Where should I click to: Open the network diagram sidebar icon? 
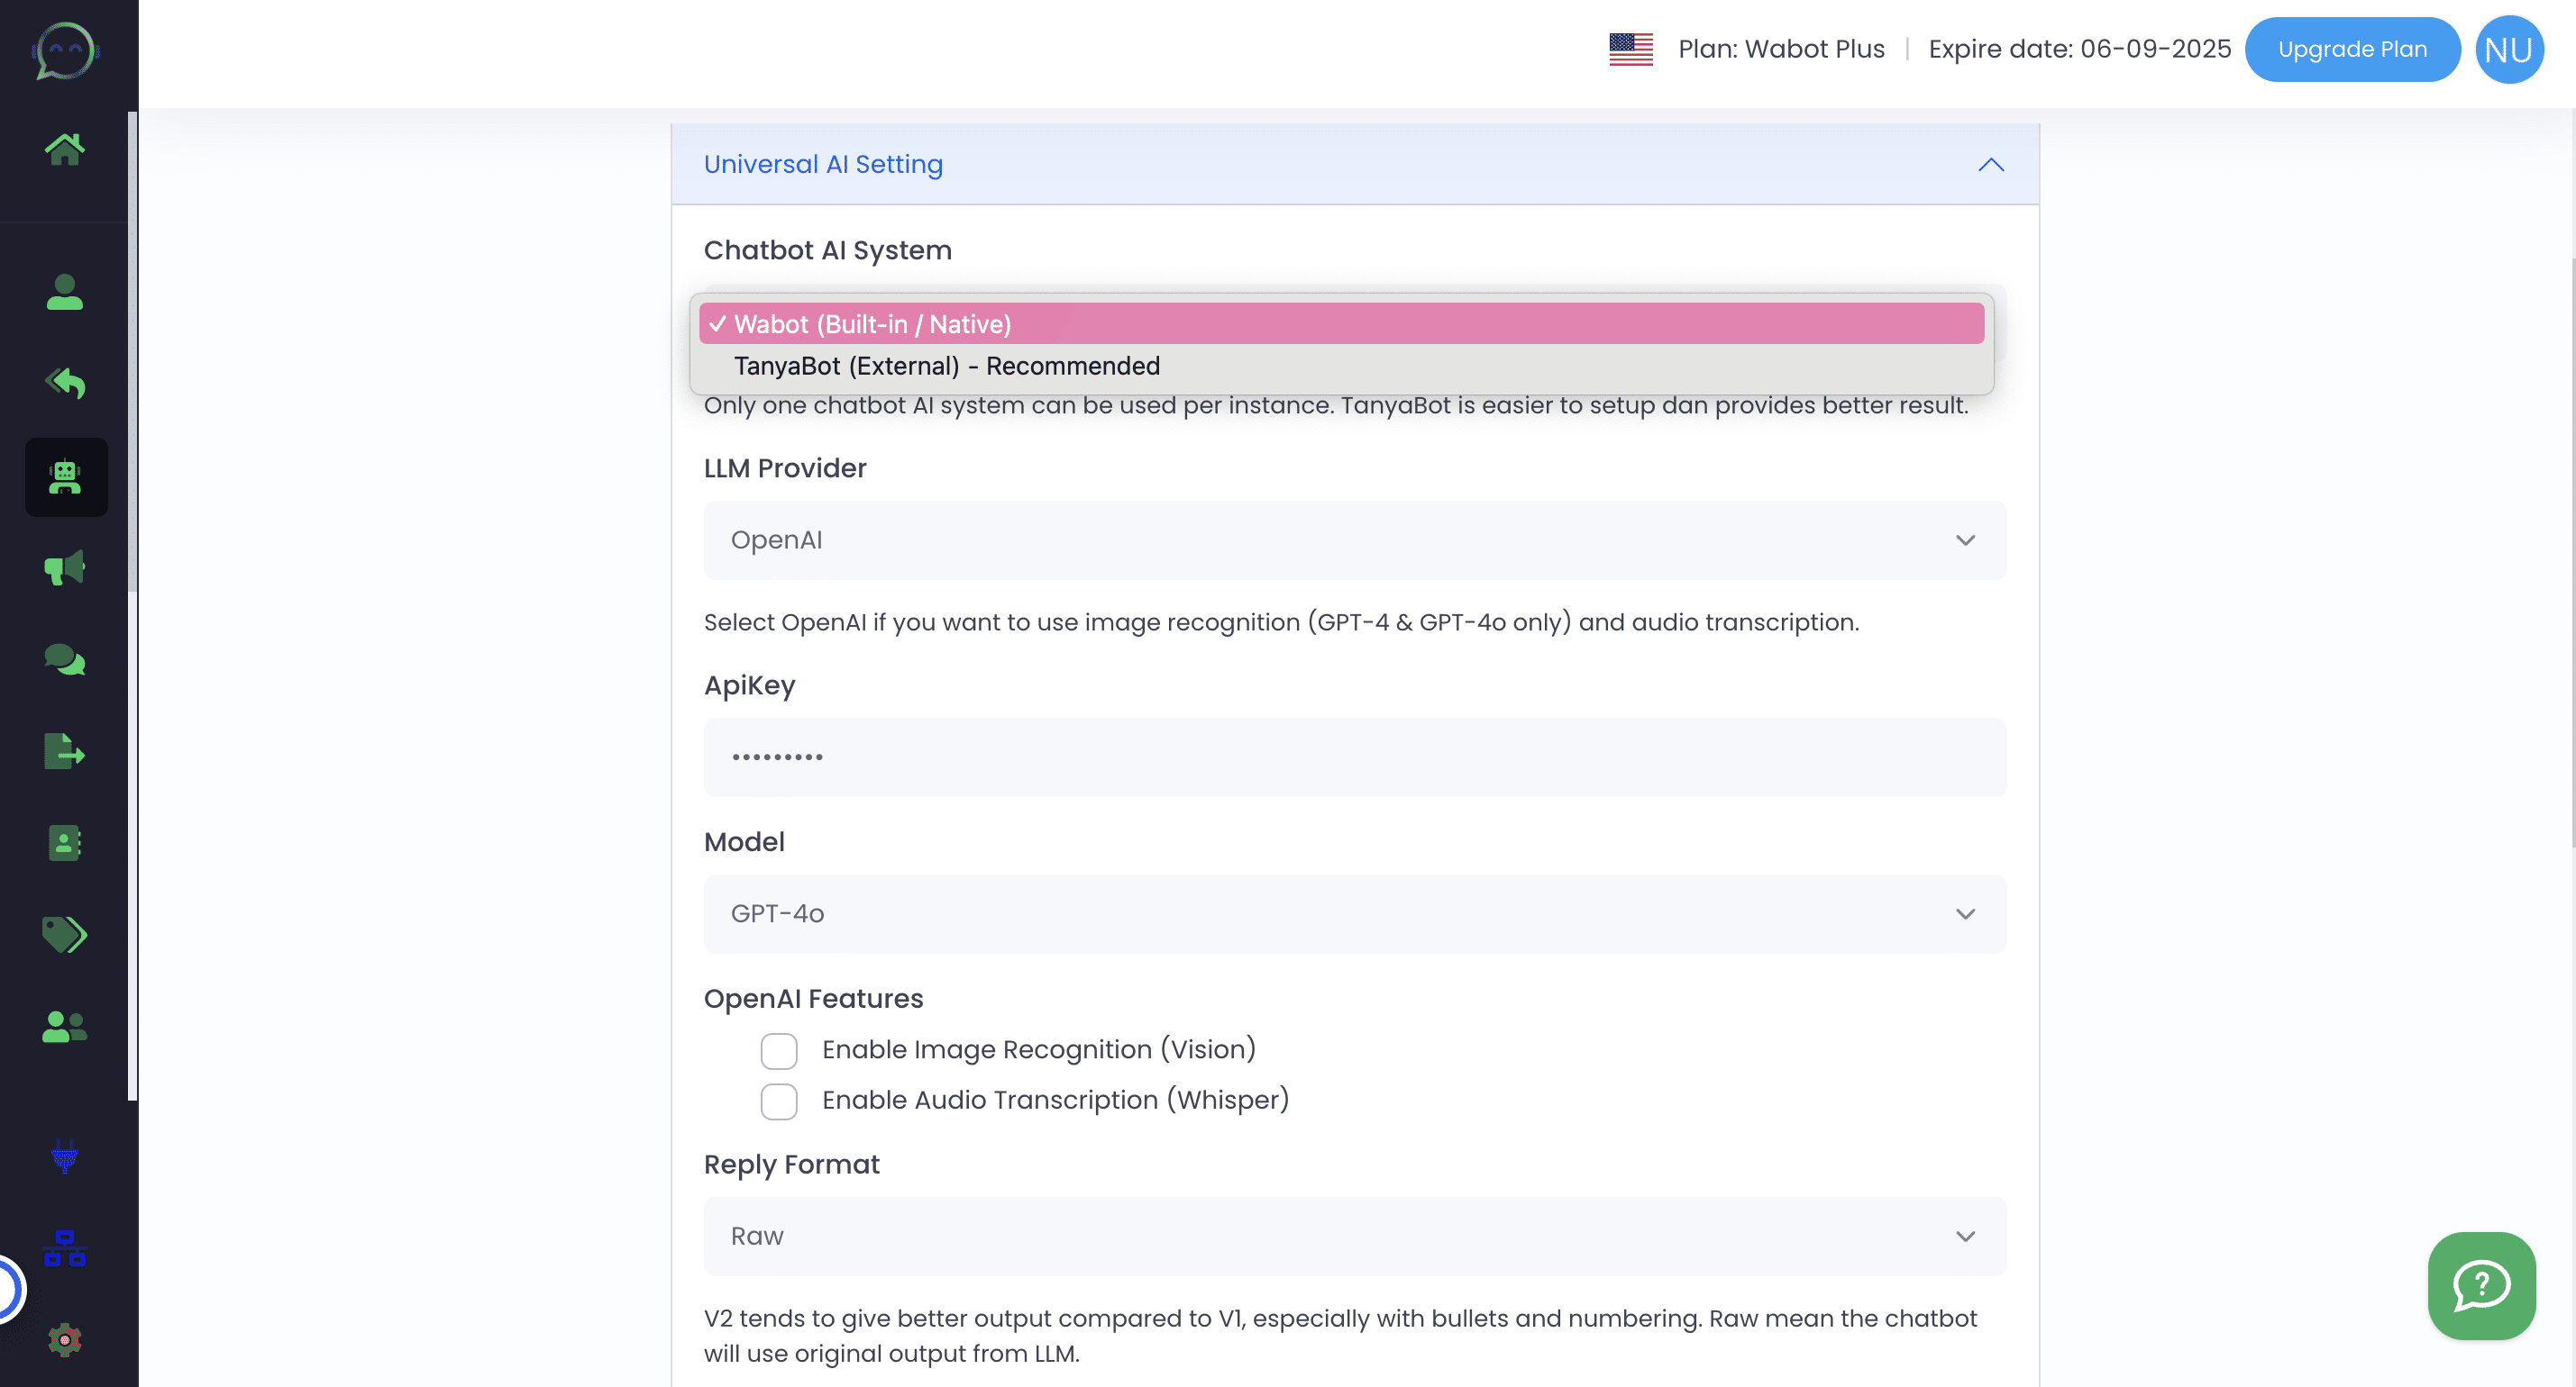(65, 1248)
